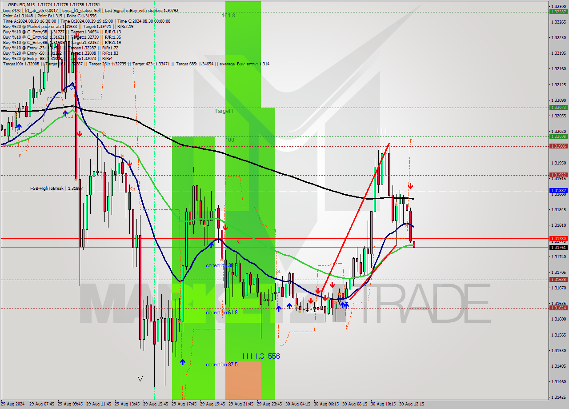Click the blue '| | |' wave label above peak
This screenshot has width=569, height=409.
tap(382, 131)
